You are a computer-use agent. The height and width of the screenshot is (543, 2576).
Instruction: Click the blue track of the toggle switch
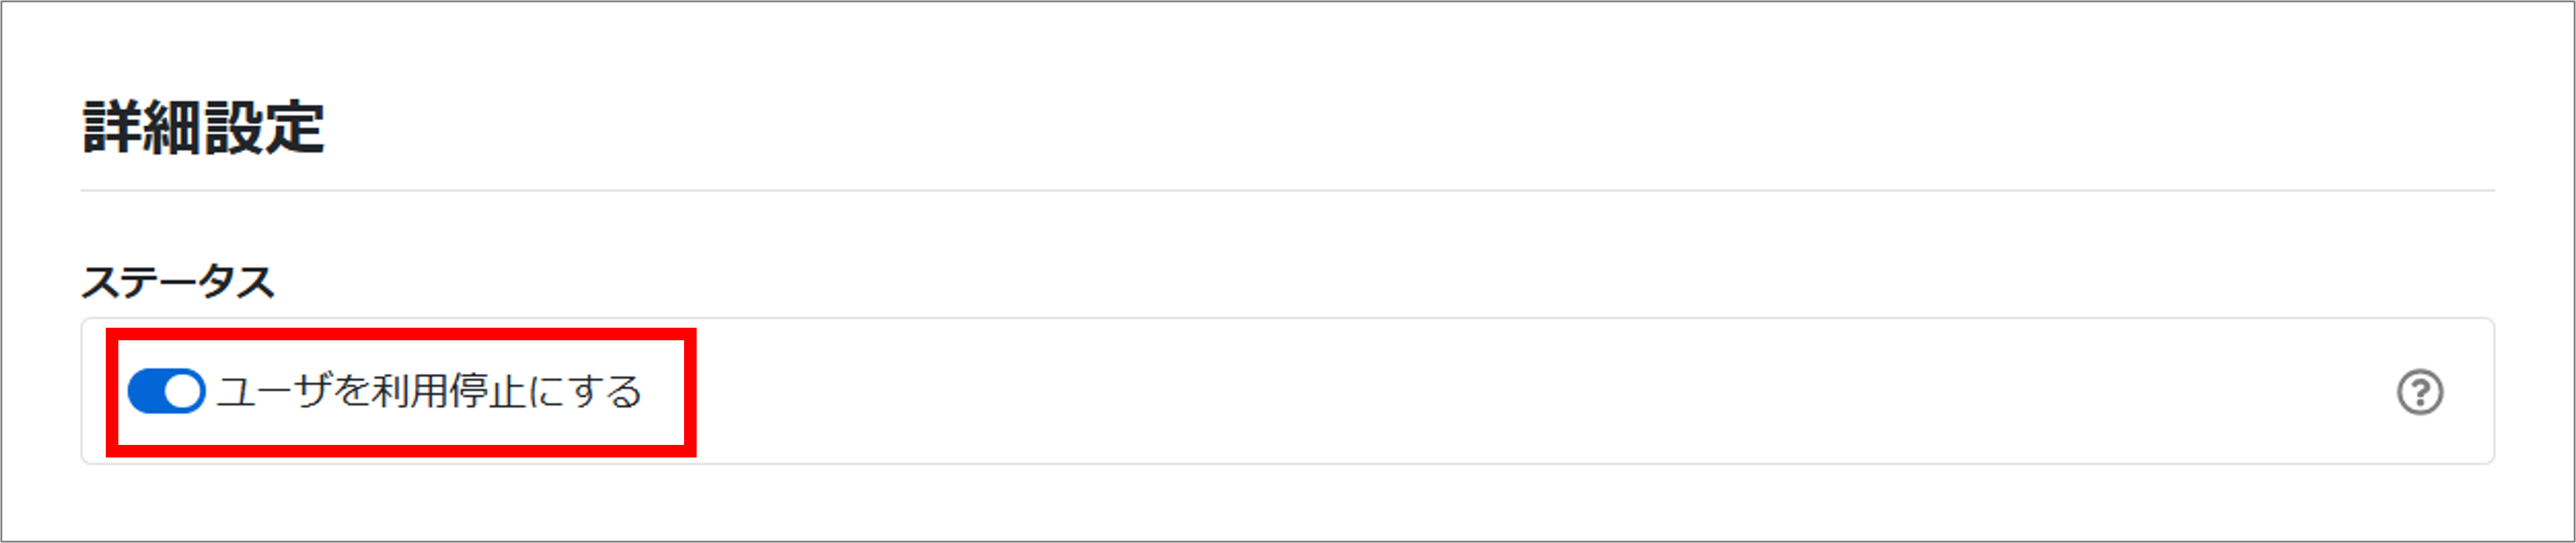[x=146, y=391]
